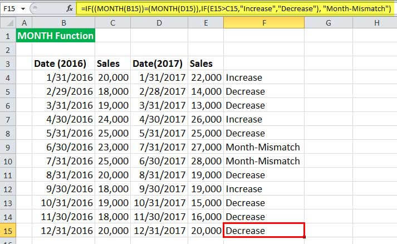Select the 26,000 sales cell
Screen dimensions: 397x244
pos(206,119)
